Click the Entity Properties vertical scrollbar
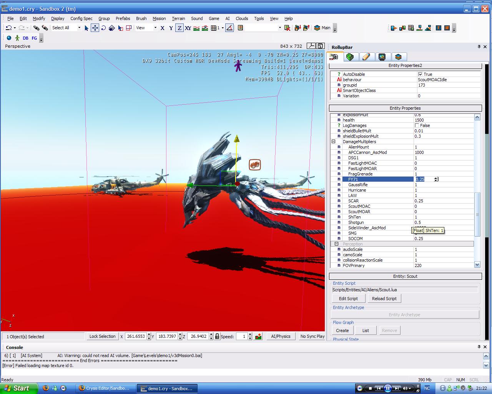 (477, 214)
